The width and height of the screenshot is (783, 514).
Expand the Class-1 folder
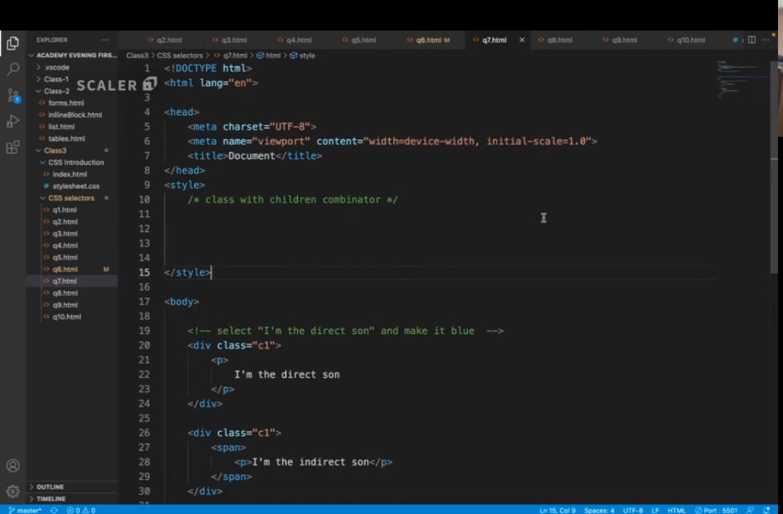pos(56,79)
